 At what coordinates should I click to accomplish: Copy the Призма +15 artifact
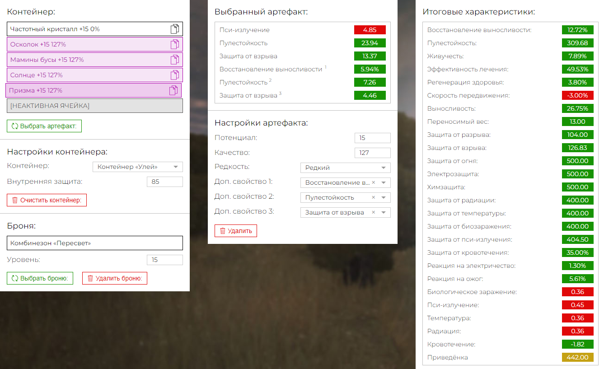[x=173, y=91]
